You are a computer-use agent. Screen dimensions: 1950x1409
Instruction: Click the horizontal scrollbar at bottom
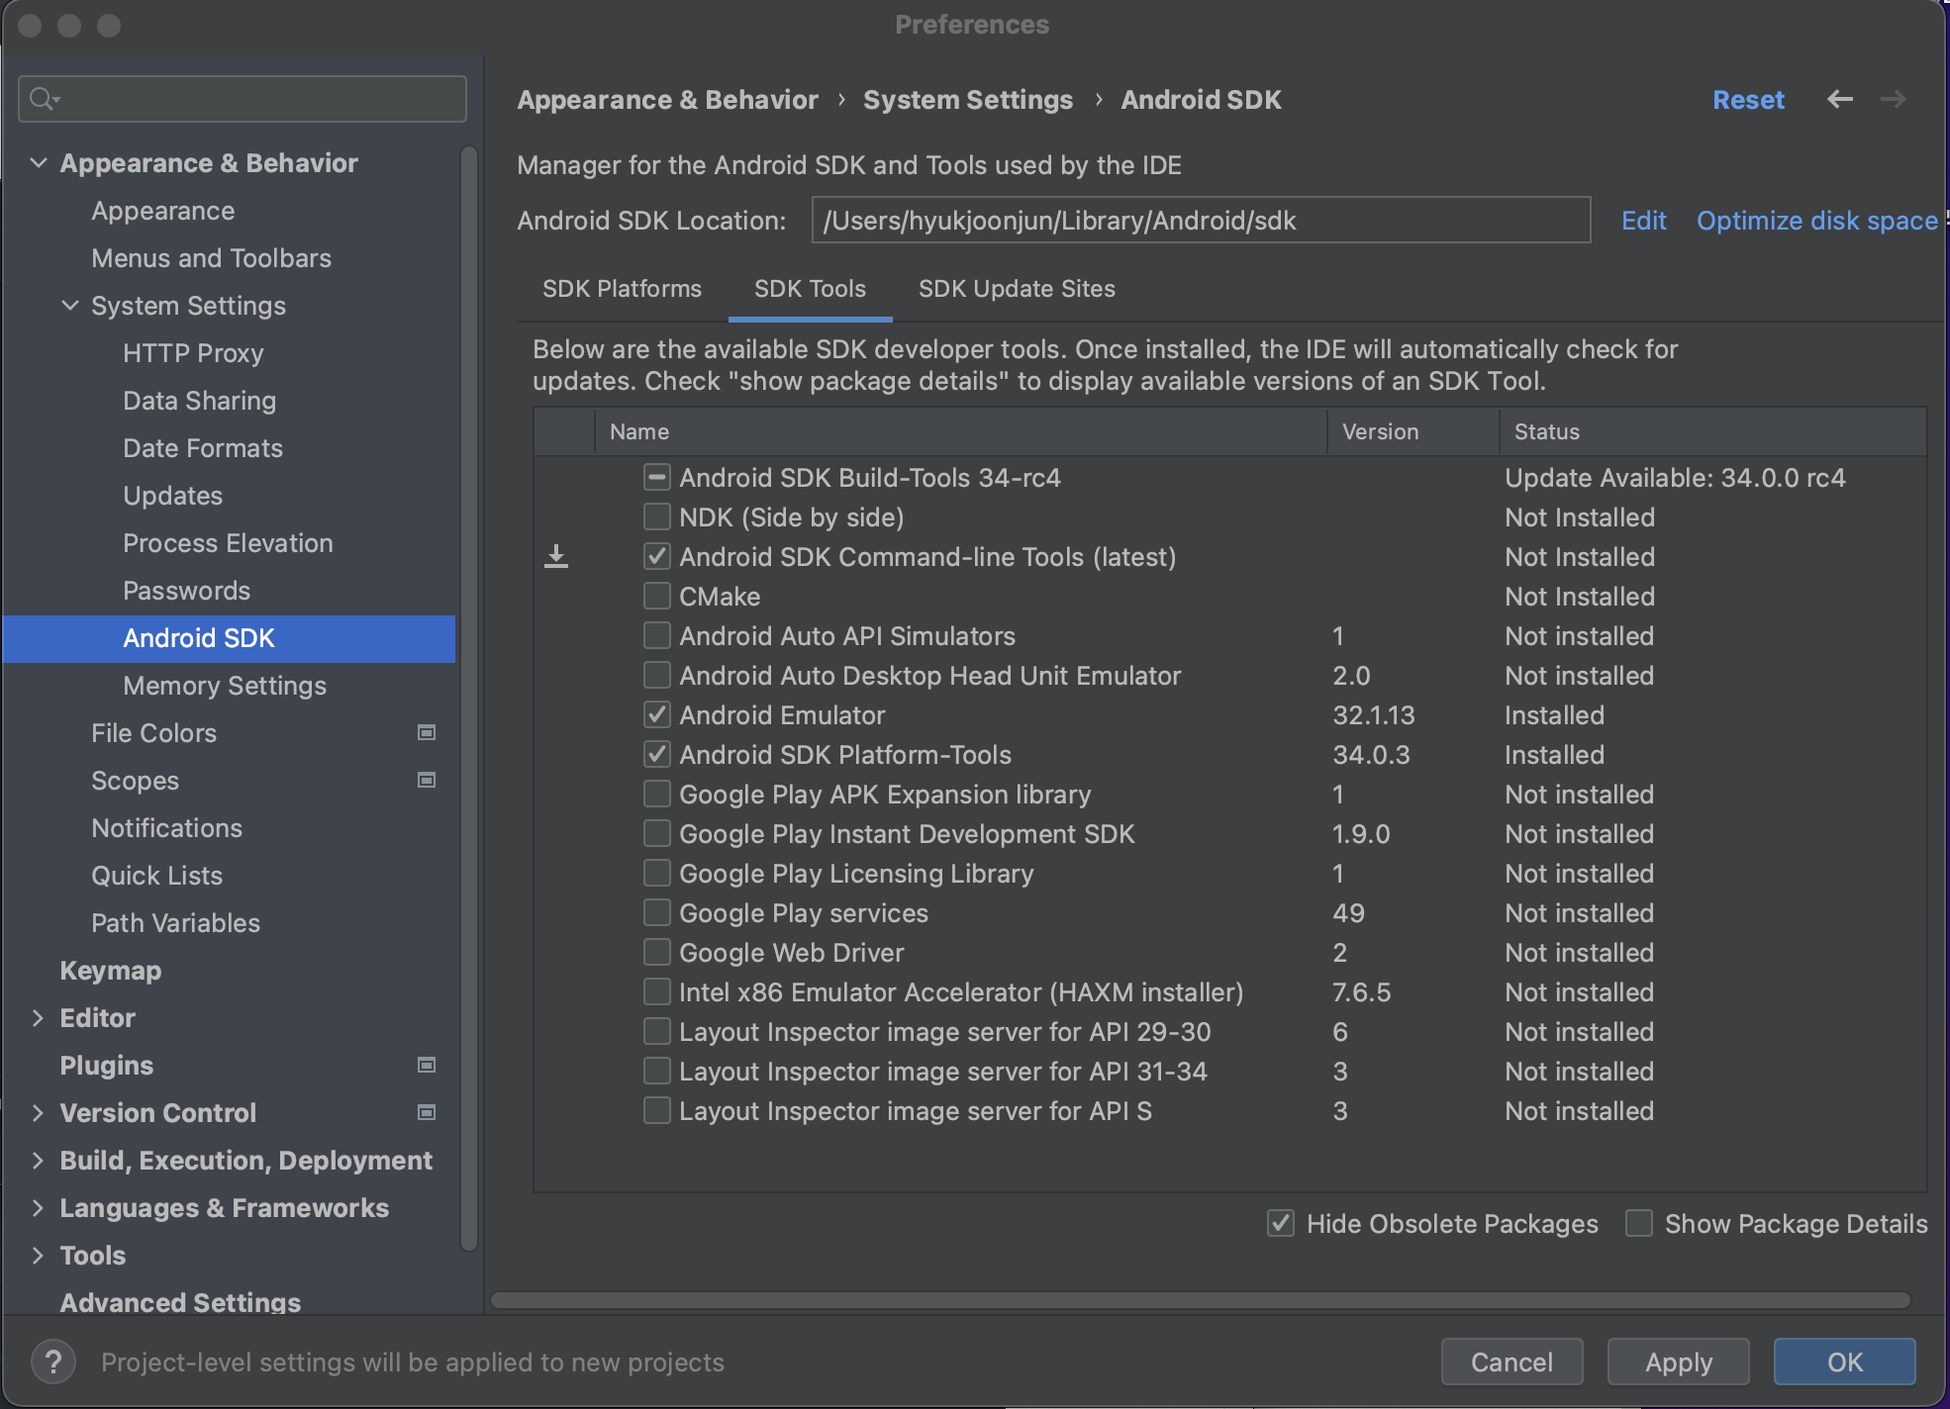tap(1200, 1299)
